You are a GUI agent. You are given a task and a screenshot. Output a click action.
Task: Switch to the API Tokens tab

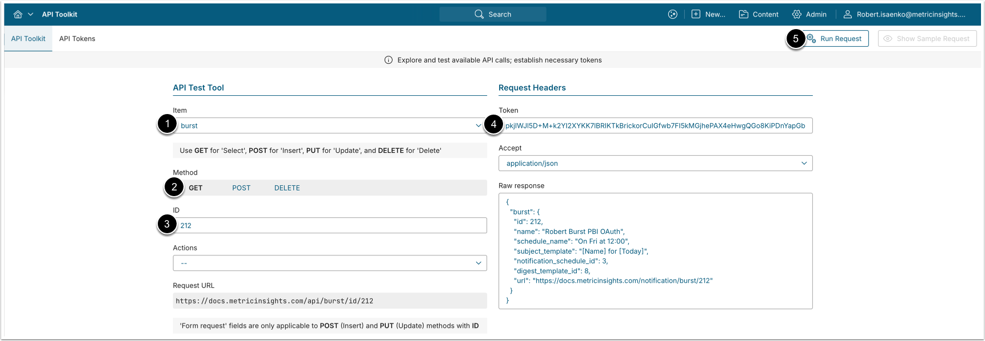point(77,39)
